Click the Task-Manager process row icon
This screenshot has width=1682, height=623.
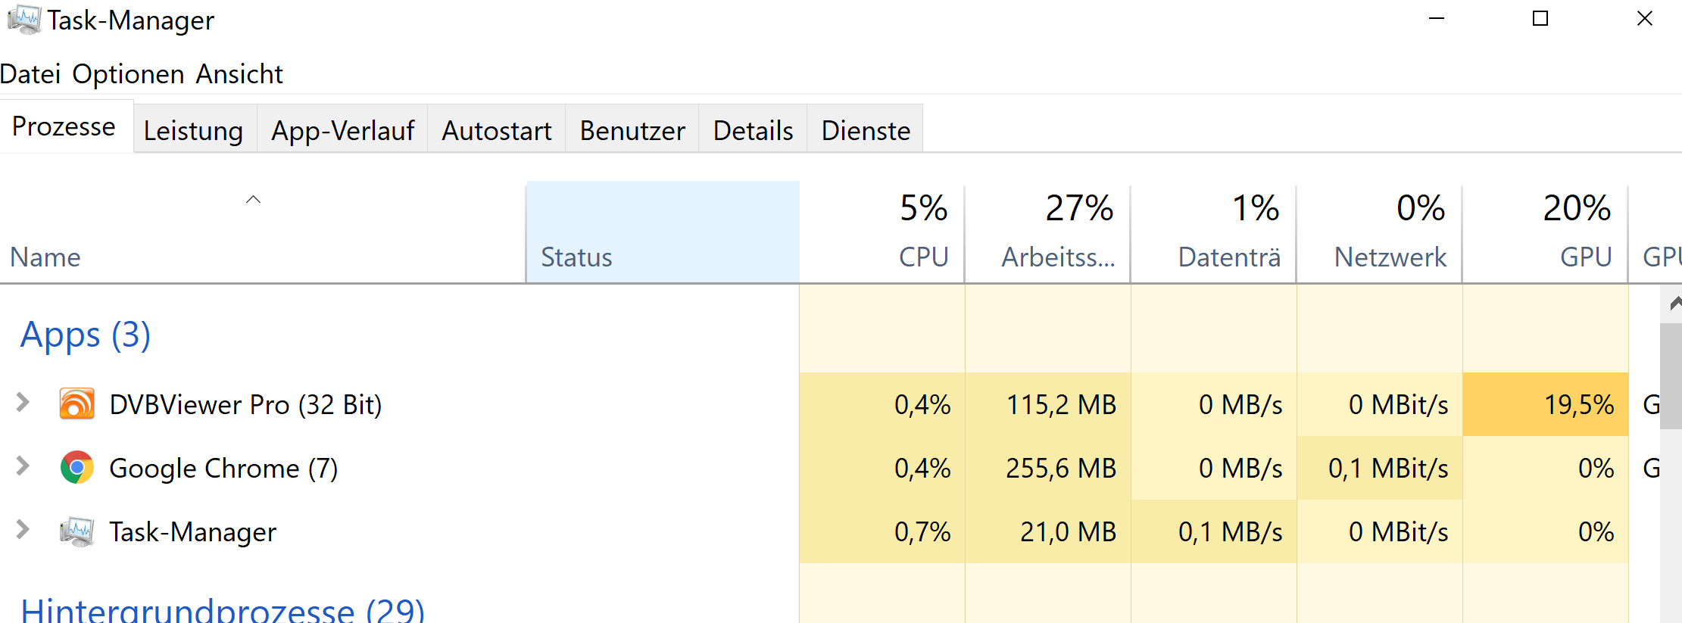tap(76, 531)
